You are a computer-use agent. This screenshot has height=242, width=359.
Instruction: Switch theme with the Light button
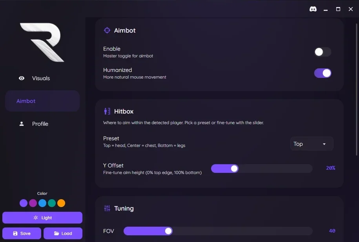pyautogui.click(x=42, y=218)
